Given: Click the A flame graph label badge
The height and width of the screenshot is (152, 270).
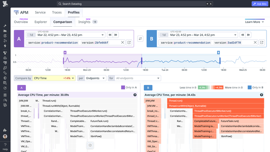Looking at the screenshot, I should pyautogui.click(x=22, y=88).
